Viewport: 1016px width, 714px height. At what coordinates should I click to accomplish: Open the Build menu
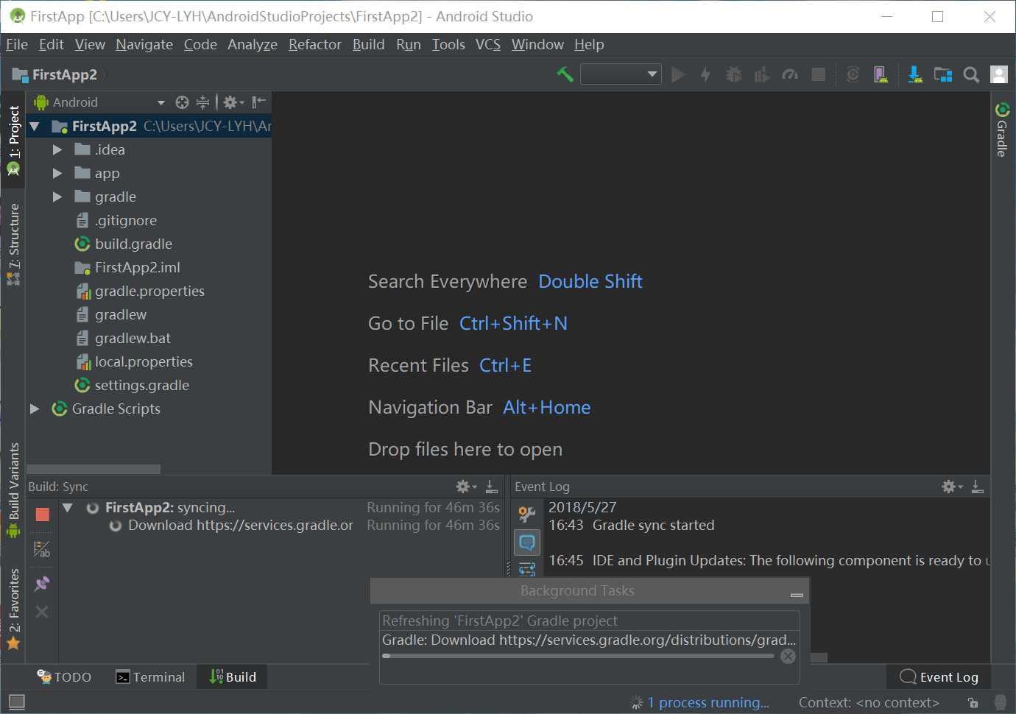point(368,44)
